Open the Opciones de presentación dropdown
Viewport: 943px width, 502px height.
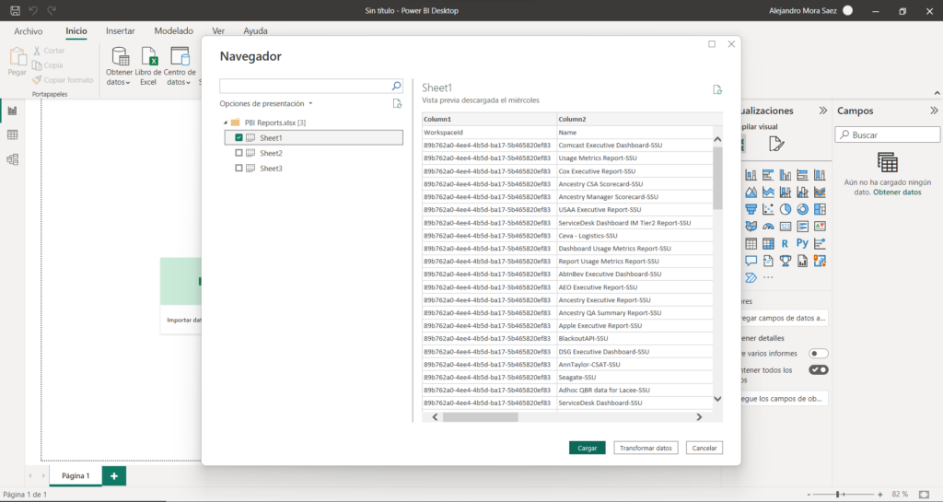click(266, 104)
